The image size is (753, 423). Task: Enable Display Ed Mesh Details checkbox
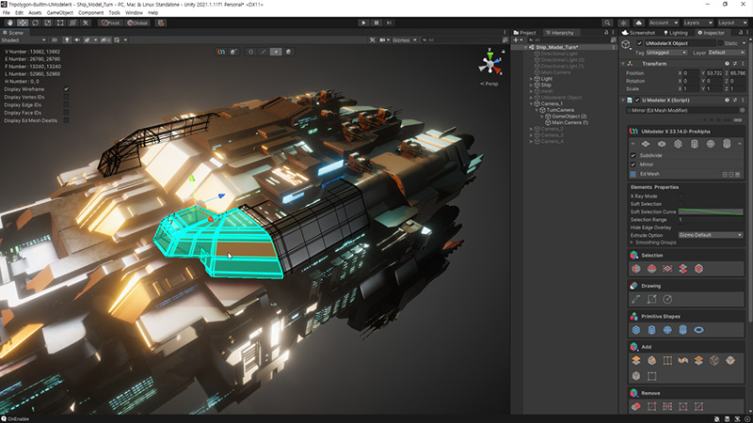coord(66,120)
